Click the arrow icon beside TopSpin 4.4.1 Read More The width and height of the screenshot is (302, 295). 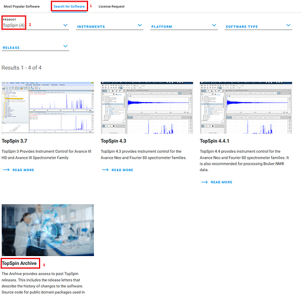point(204,182)
